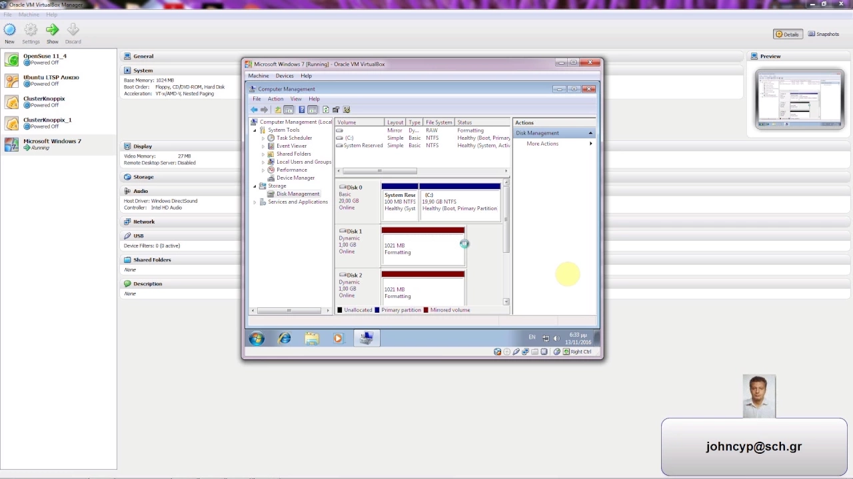Toggle the Details view button
853x479 pixels.
(x=787, y=34)
